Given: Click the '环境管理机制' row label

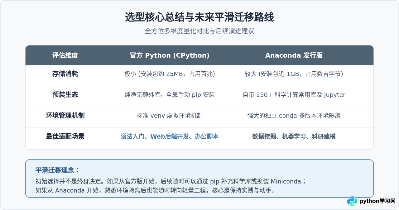Looking at the screenshot, I should 65,116.
